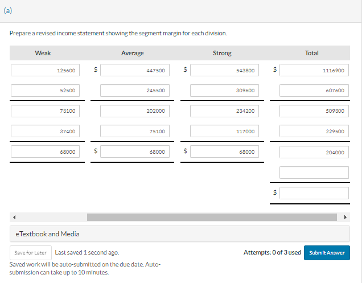The width and height of the screenshot is (362, 283).
Task: Click the final empty Total field with dollar sign
Action: (314, 193)
